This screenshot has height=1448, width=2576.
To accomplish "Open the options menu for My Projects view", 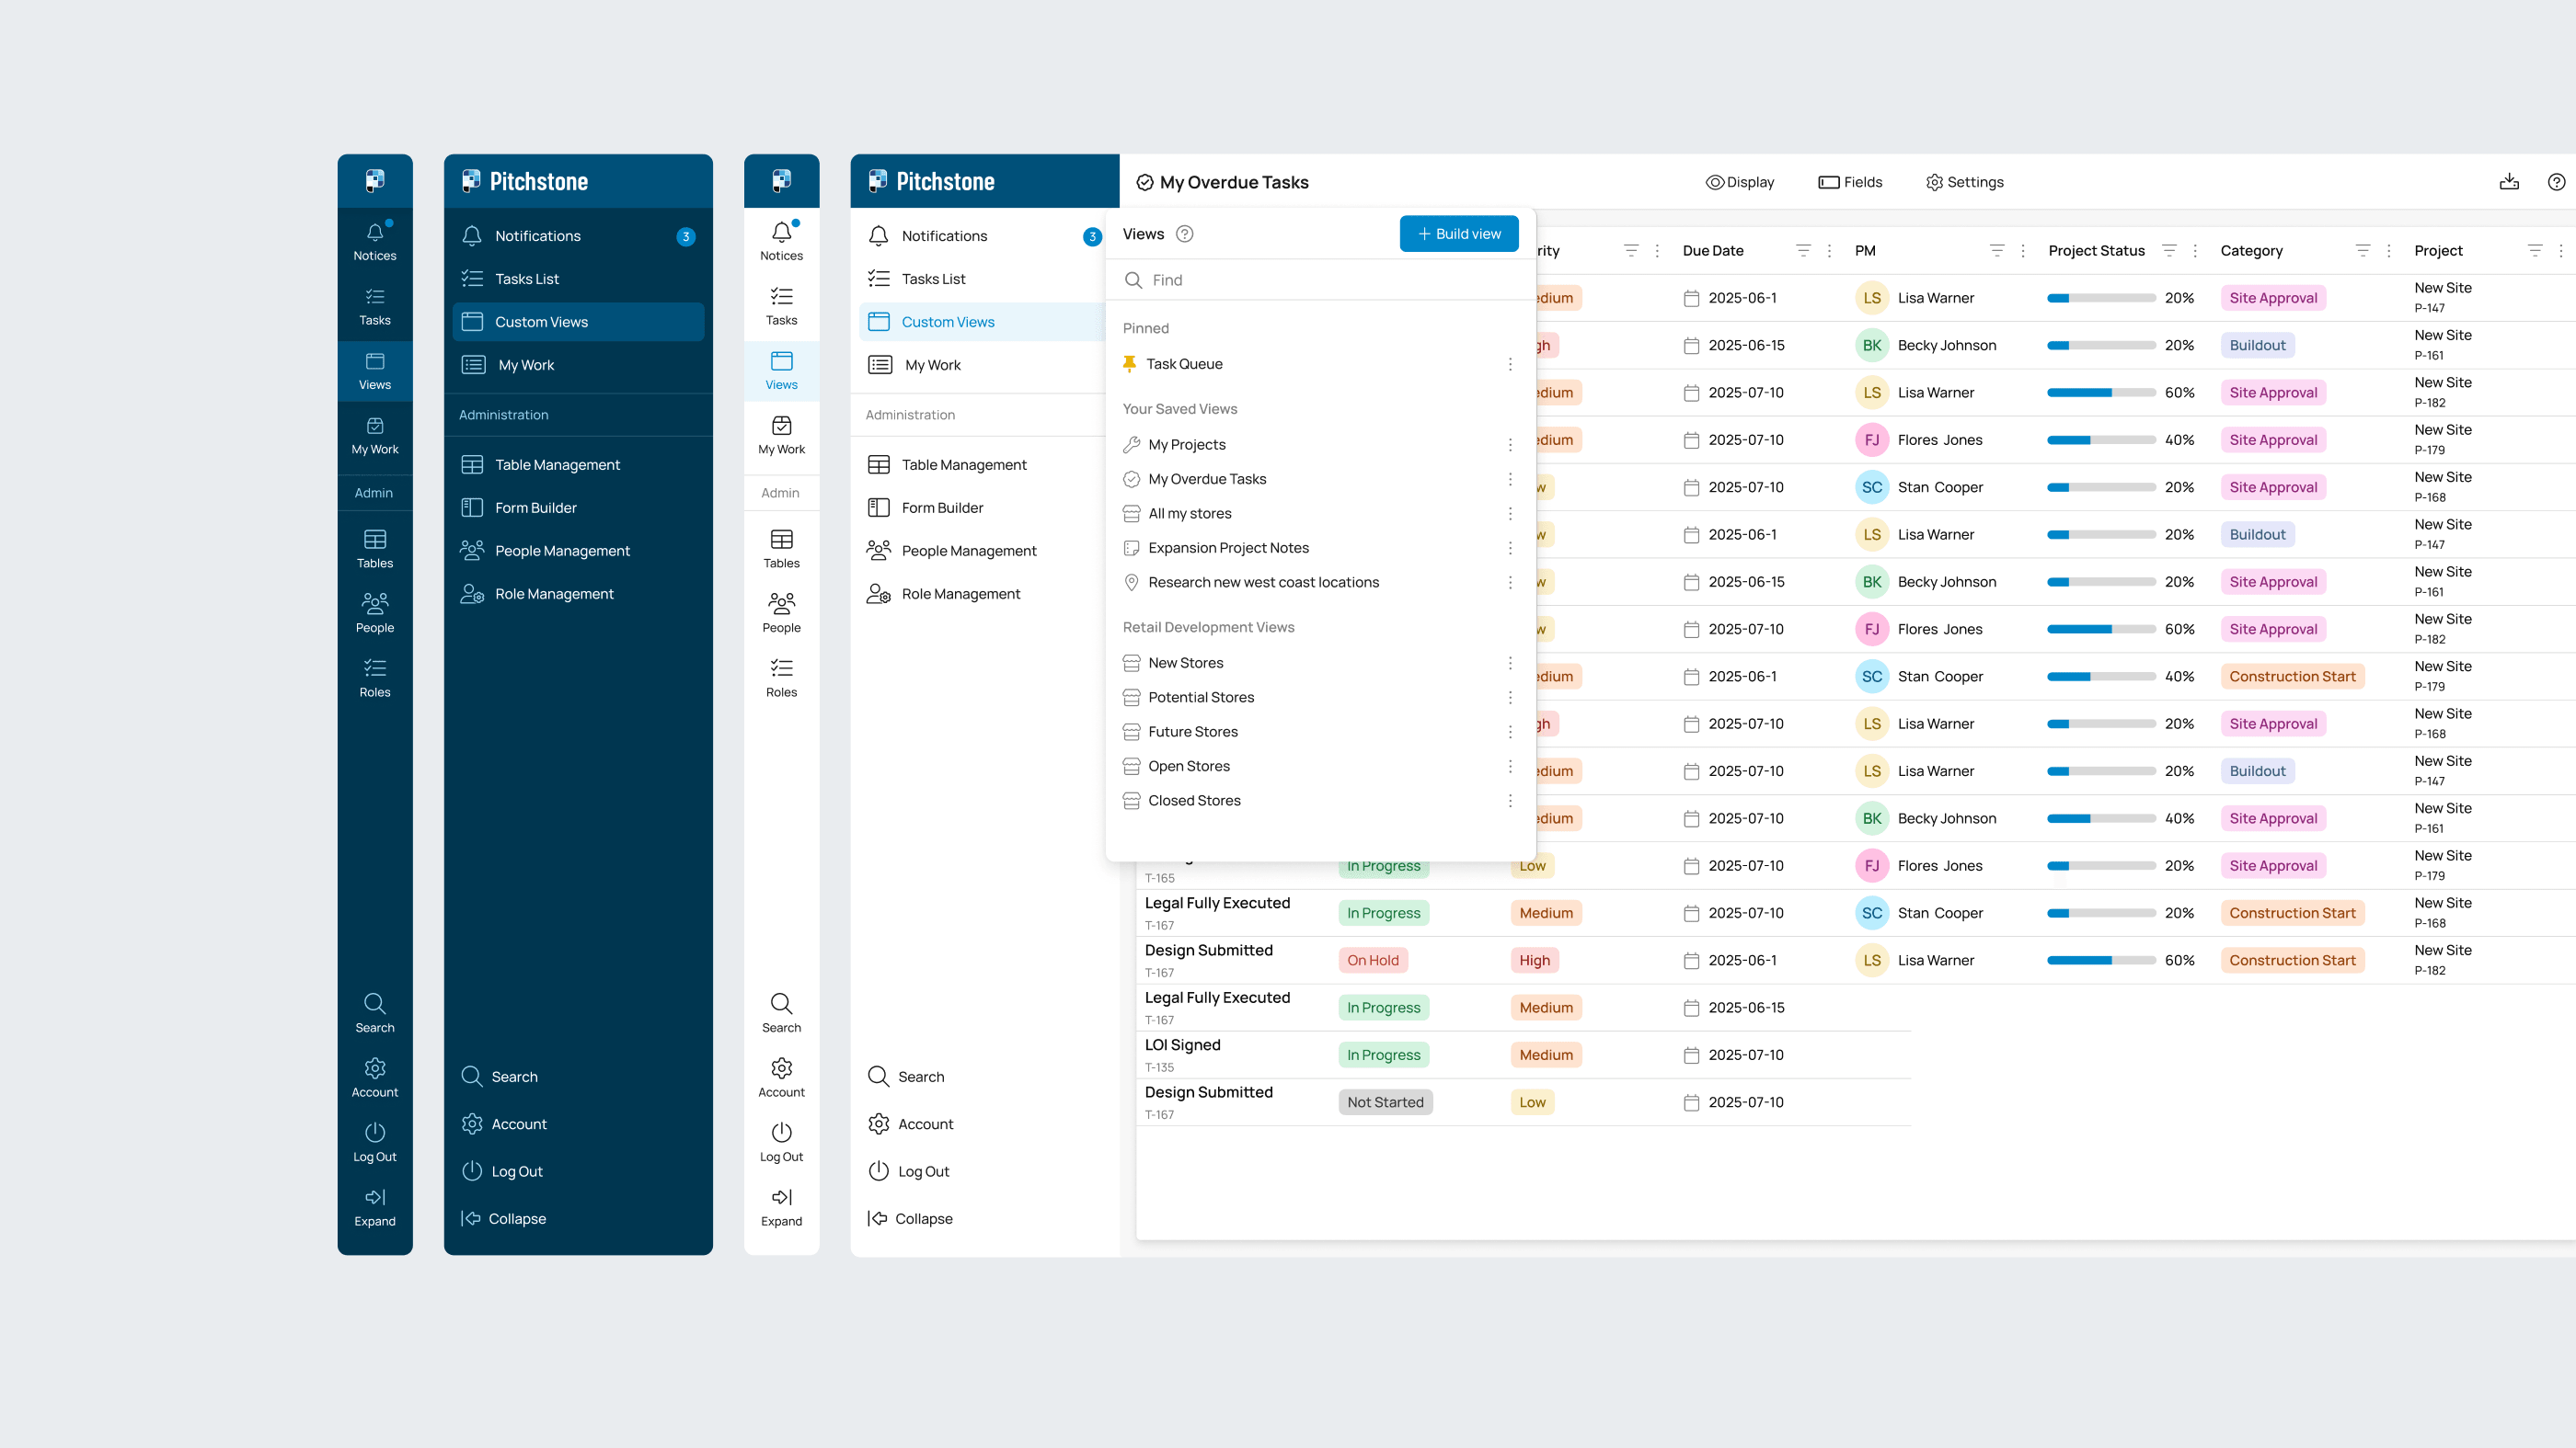I will 1510,444.
